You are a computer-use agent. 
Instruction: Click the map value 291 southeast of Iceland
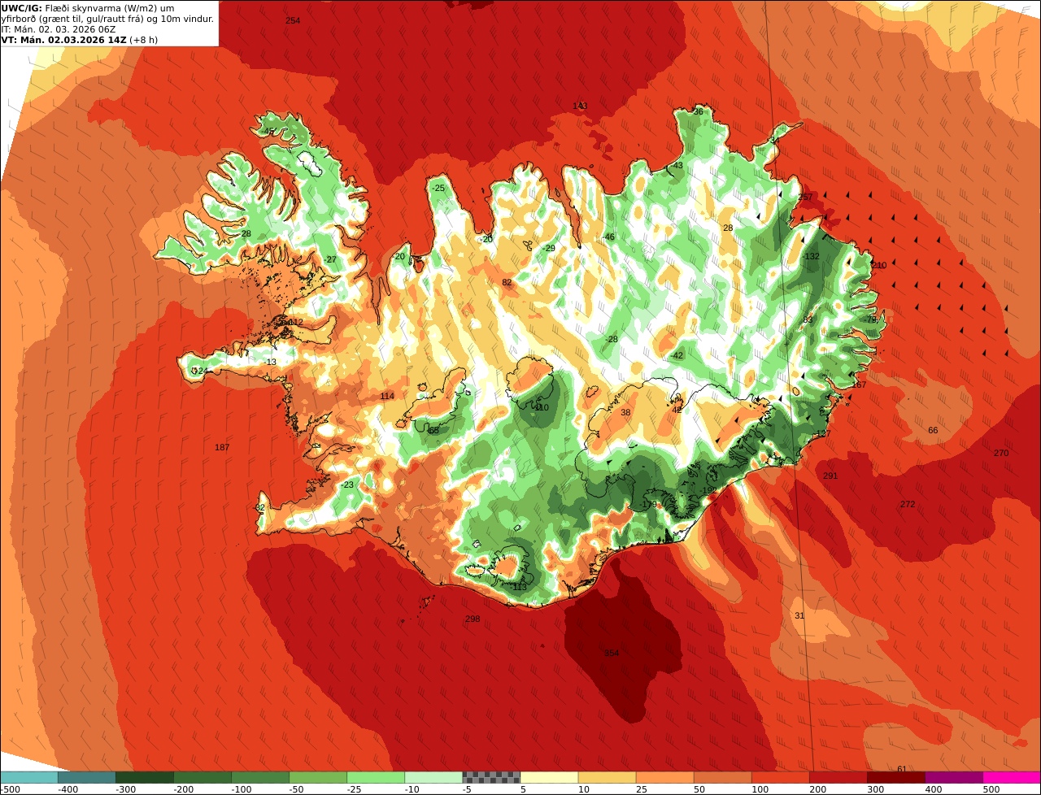coord(830,476)
